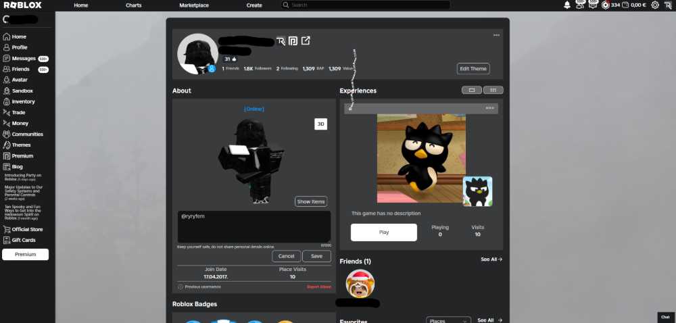Switch Experiences to slideshow view
The width and height of the screenshot is (676, 323).
[x=471, y=90]
